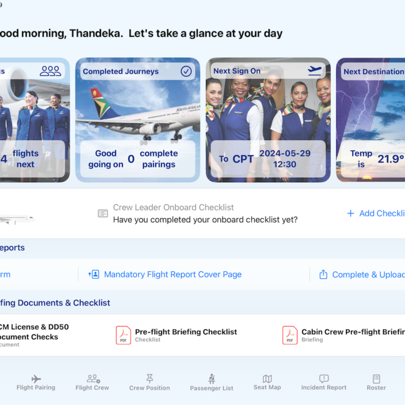Click the Crew Leader Onboard Checklist icon
This screenshot has width=405, height=405.
click(x=103, y=213)
